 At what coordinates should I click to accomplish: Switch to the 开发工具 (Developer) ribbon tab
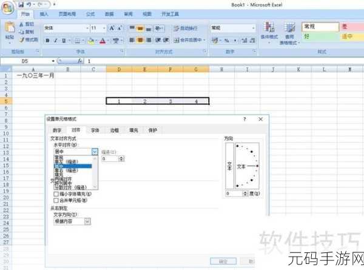170,14
